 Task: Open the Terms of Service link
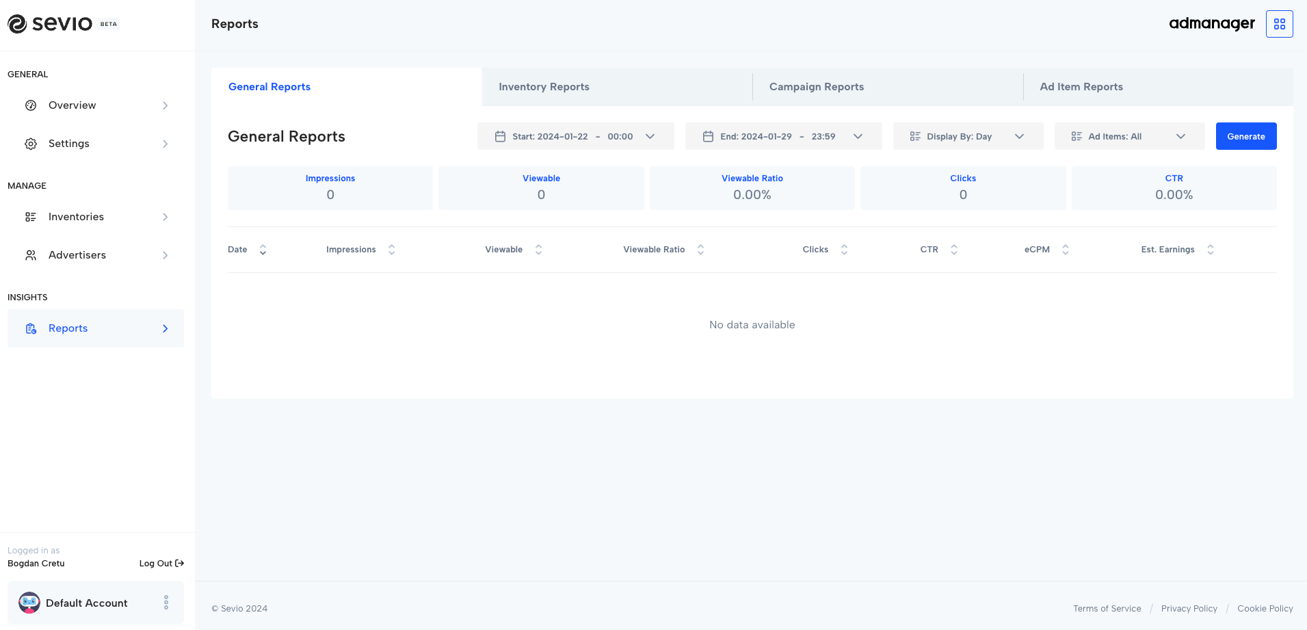pos(1107,608)
